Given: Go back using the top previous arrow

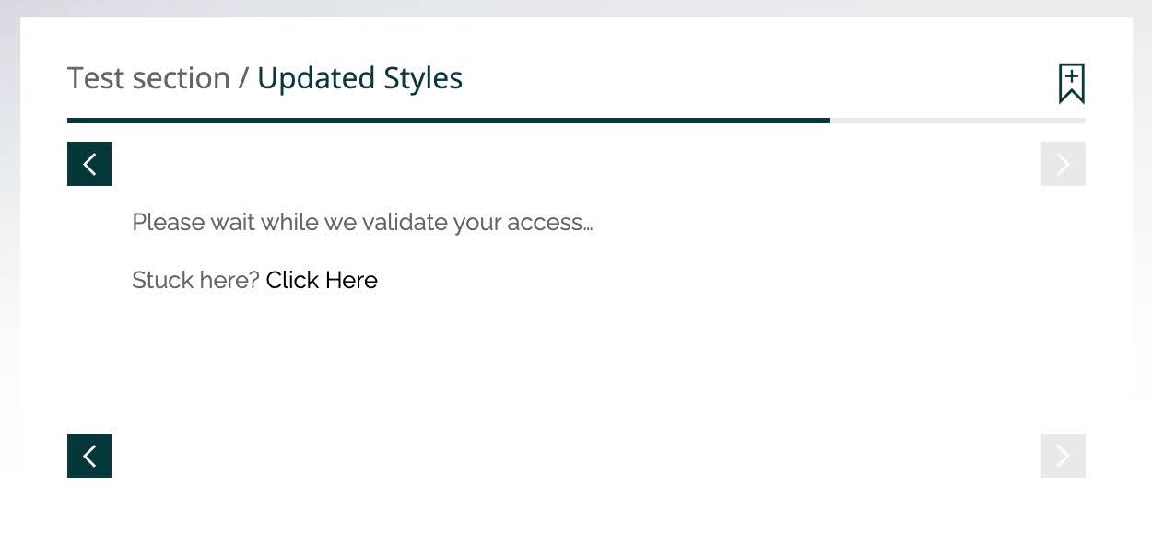Looking at the screenshot, I should (89, 164).
